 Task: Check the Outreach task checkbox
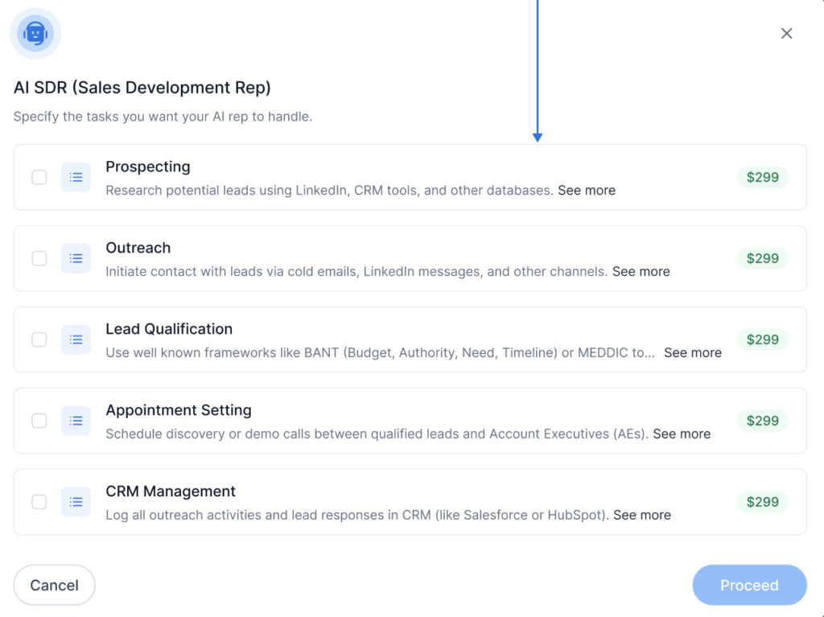(39, 258)
